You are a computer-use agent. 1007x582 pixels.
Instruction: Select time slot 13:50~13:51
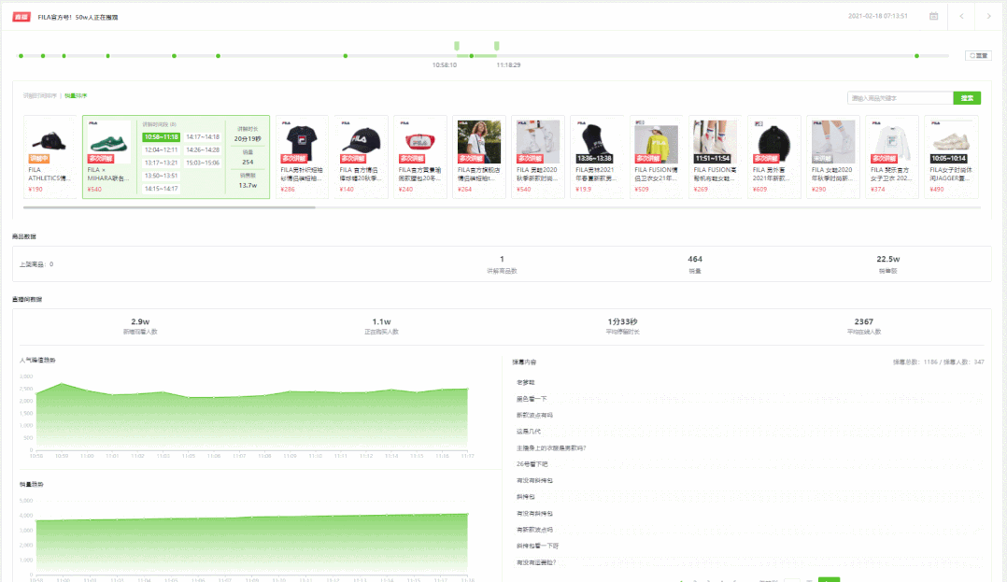162,176
